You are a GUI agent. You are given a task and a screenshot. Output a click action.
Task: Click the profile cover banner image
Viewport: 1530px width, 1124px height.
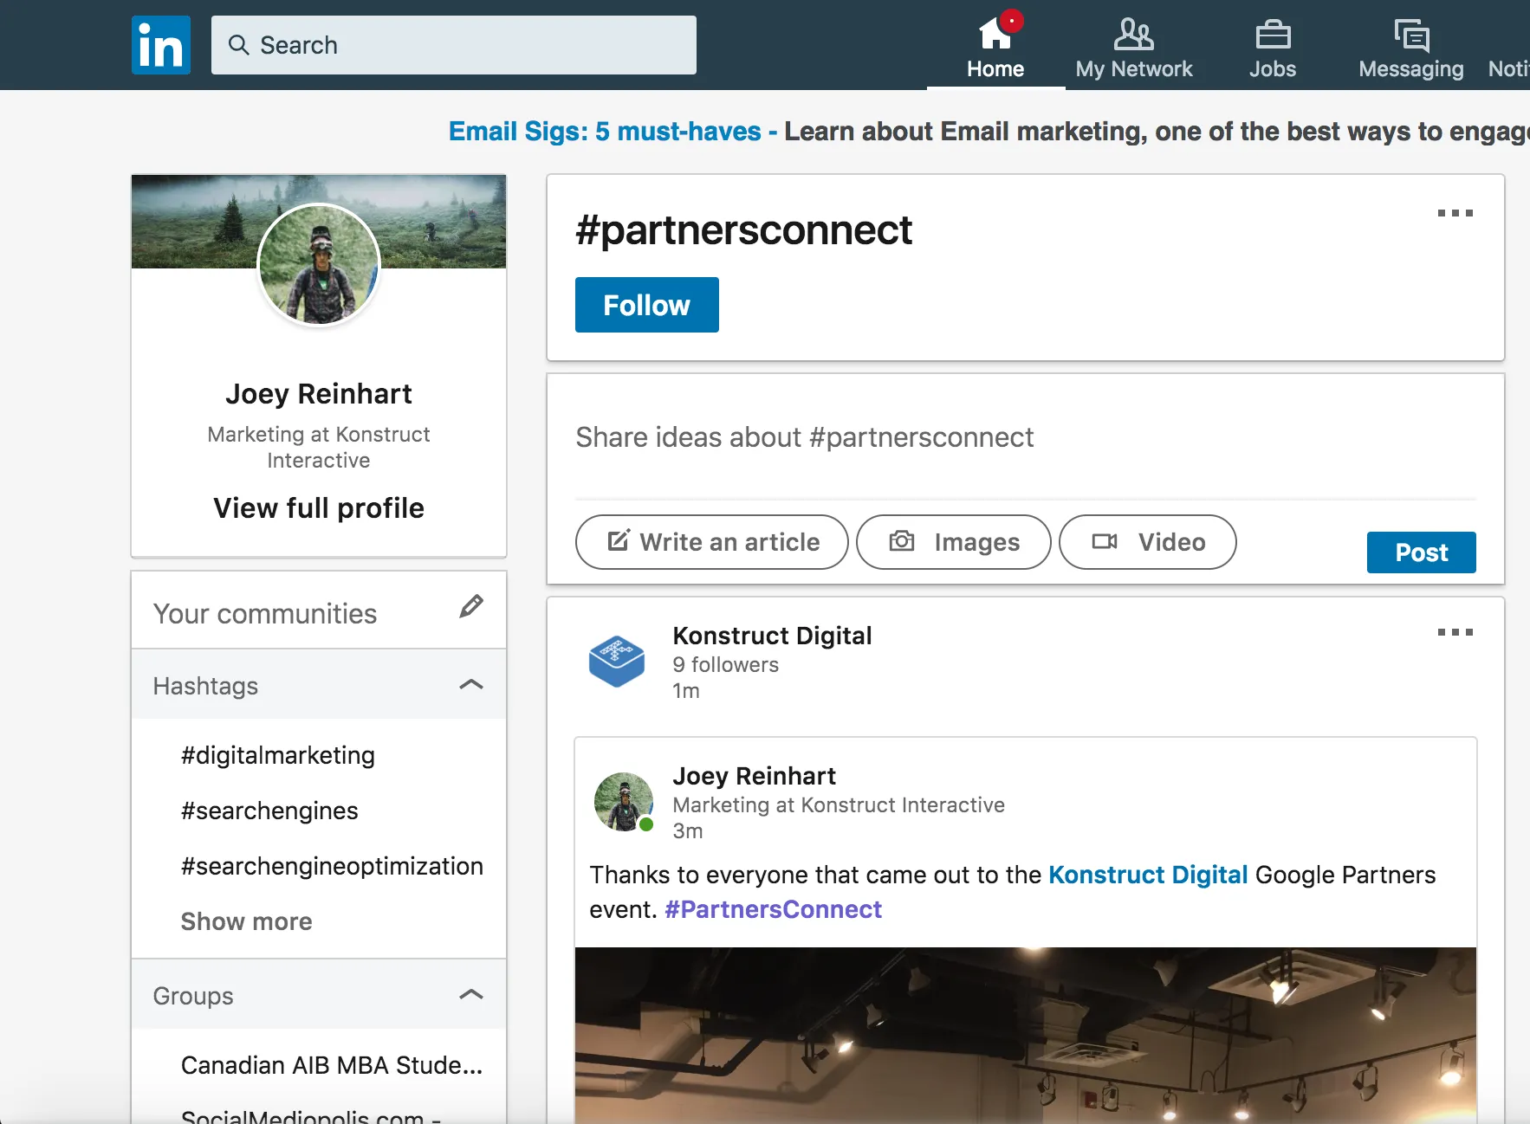tap(319, 222)
